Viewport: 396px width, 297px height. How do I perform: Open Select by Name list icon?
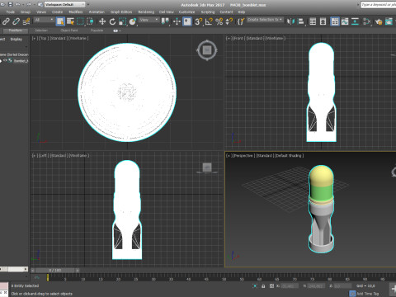coord(70,21)
